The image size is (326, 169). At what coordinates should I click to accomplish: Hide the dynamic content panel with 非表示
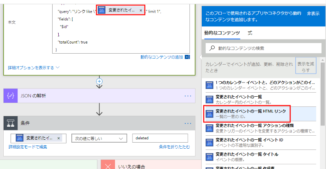click(x=313, y=13)
